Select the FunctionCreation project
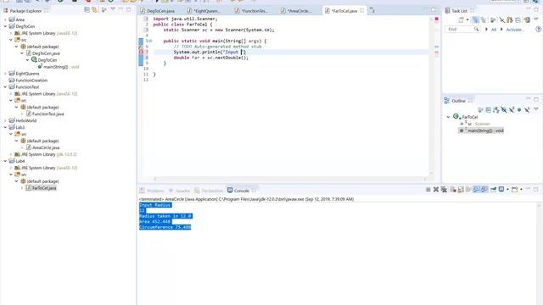 [31, 80]
